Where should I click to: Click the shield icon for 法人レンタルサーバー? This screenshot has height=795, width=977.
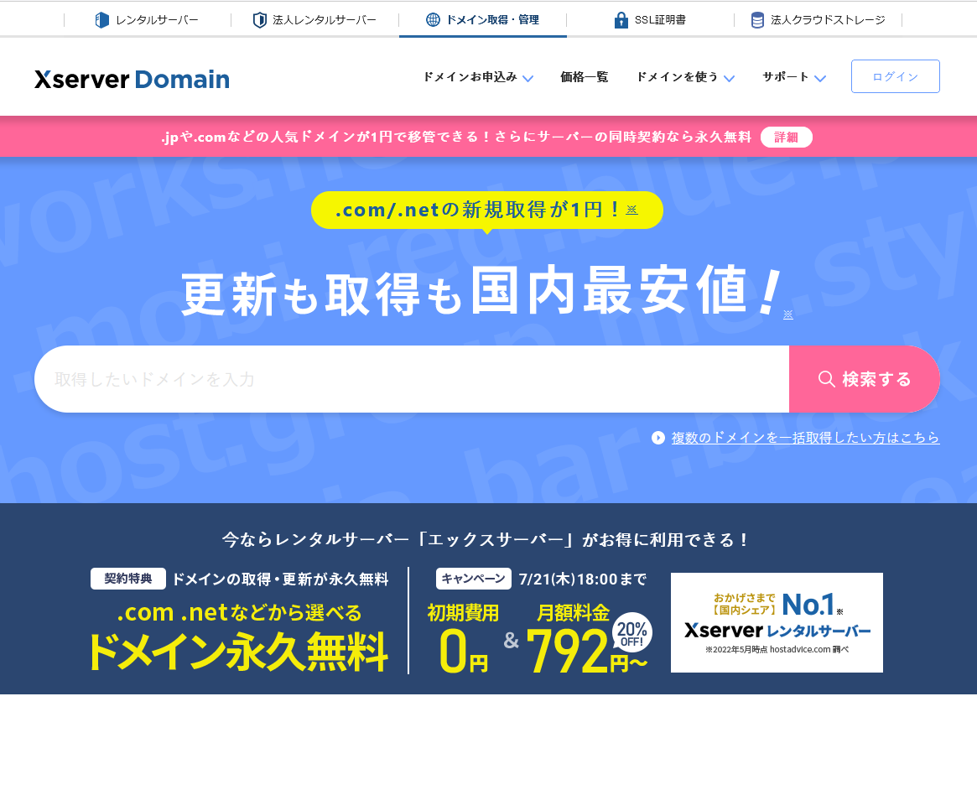tap(259, 20)
